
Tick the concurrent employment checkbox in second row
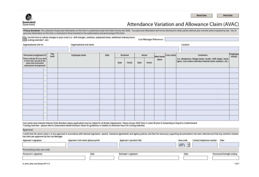[45, 76]
